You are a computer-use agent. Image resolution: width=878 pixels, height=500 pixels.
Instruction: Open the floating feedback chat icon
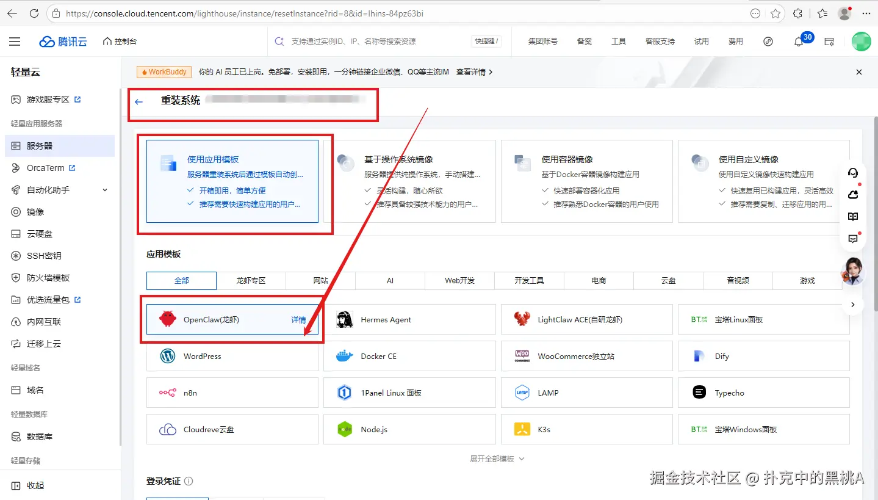853,239
